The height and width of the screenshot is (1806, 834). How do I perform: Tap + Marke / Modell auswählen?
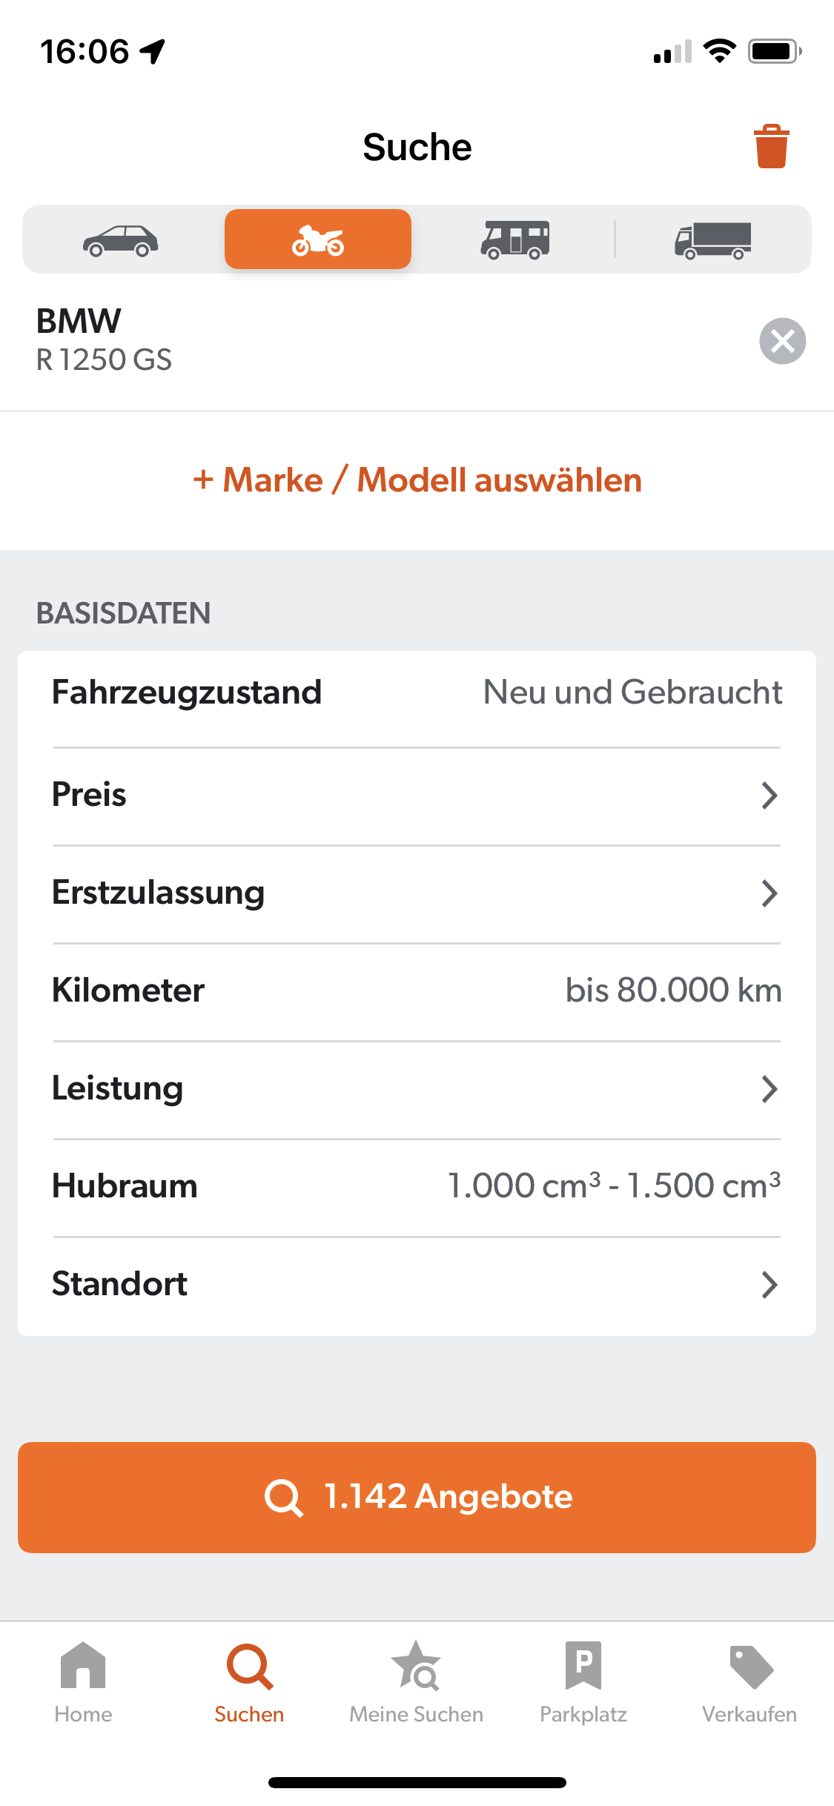tap(417, 480)
